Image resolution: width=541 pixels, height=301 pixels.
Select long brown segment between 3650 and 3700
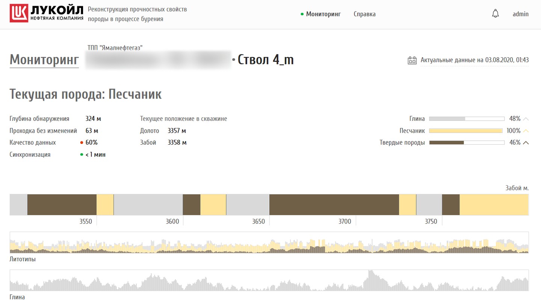[x=334, y=205]
